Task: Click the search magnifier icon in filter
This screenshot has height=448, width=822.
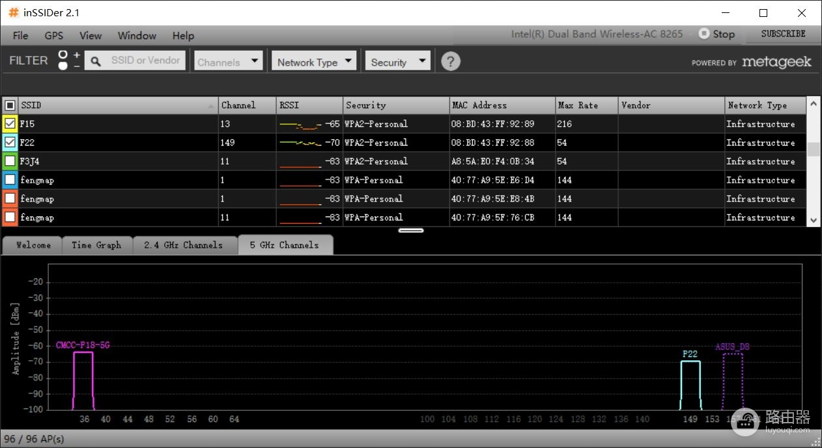Action: [96, 61]
